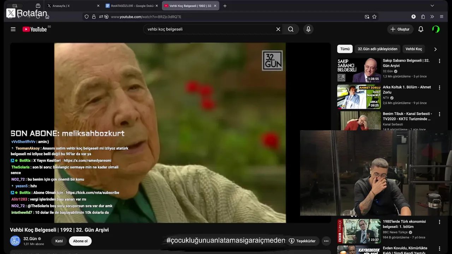452x254 pixels.
Task: Bookmark this page with the star icon
Action: pos(374,17)
